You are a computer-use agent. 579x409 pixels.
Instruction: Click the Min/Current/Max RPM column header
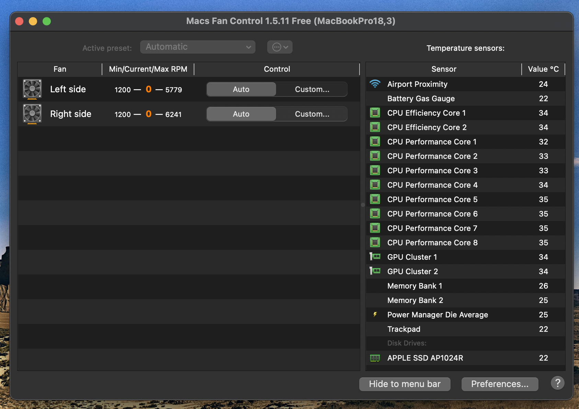(148, 69)
